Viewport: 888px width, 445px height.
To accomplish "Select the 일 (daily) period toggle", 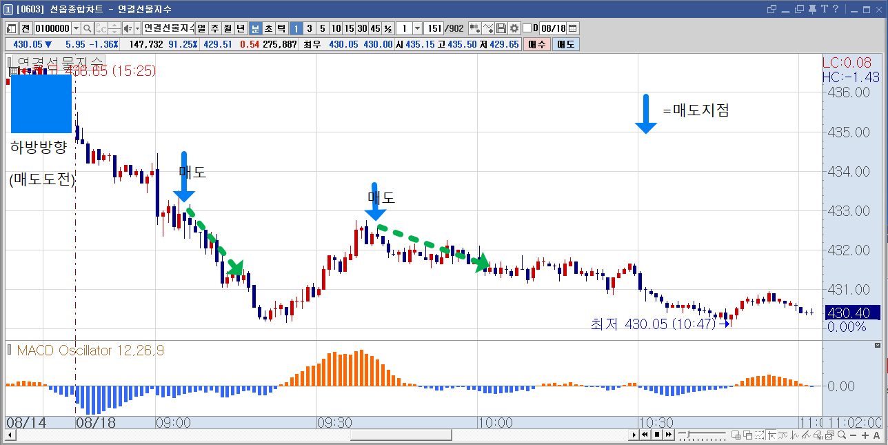I will coord(202,28).
